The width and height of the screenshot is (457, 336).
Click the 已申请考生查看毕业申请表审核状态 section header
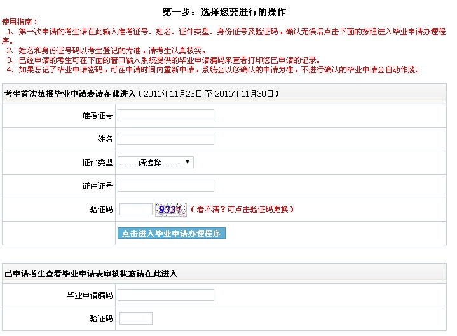[x=90, y=274]
